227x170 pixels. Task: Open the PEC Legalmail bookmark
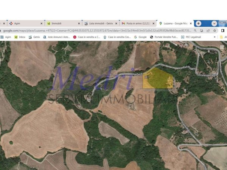click(191, 37)
